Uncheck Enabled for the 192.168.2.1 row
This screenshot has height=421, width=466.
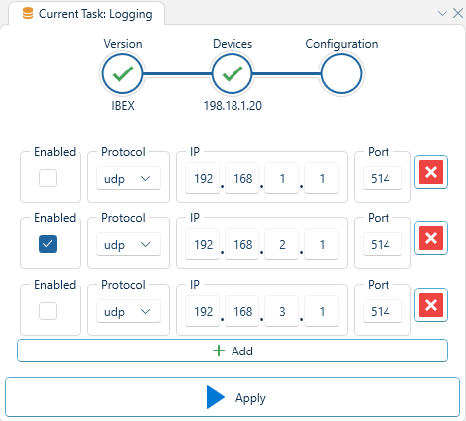click(48, 244)
